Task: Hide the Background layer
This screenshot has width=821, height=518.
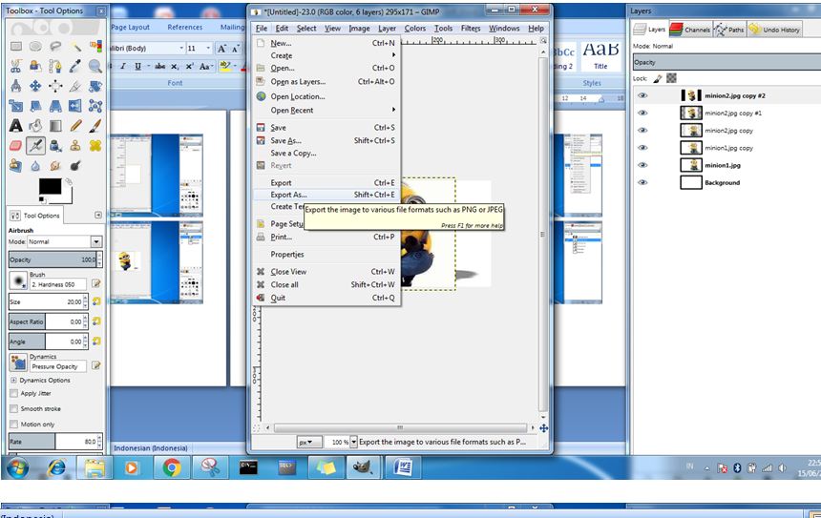Action: [x=642, y=182]
